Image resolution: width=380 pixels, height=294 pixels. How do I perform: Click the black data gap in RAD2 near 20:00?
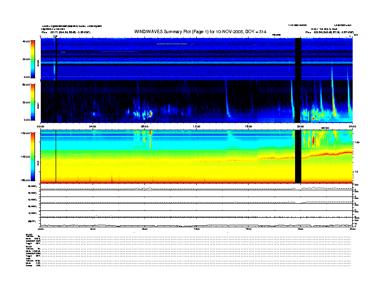pyautogui.click(x=298, y=59)
